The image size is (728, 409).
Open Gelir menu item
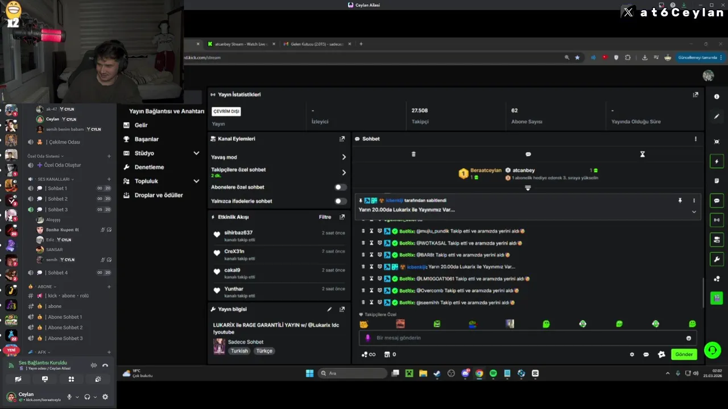click(140, 125)
